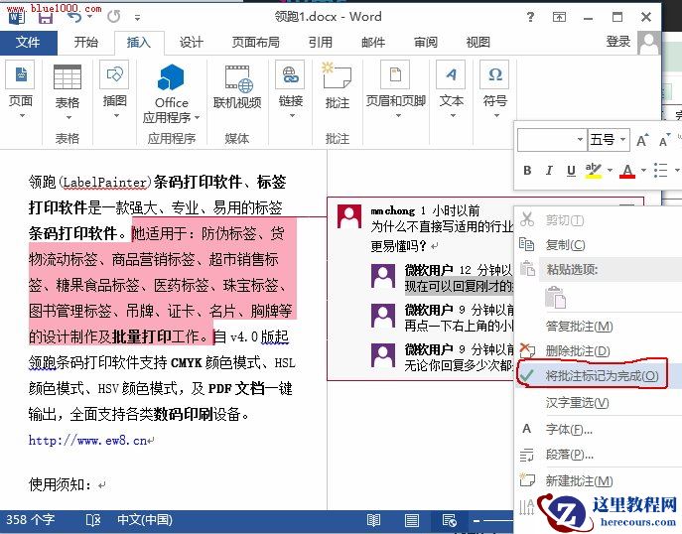
Task: Click the highlighted reply 现在可以回复刚才的
Action: click(459, 286)
